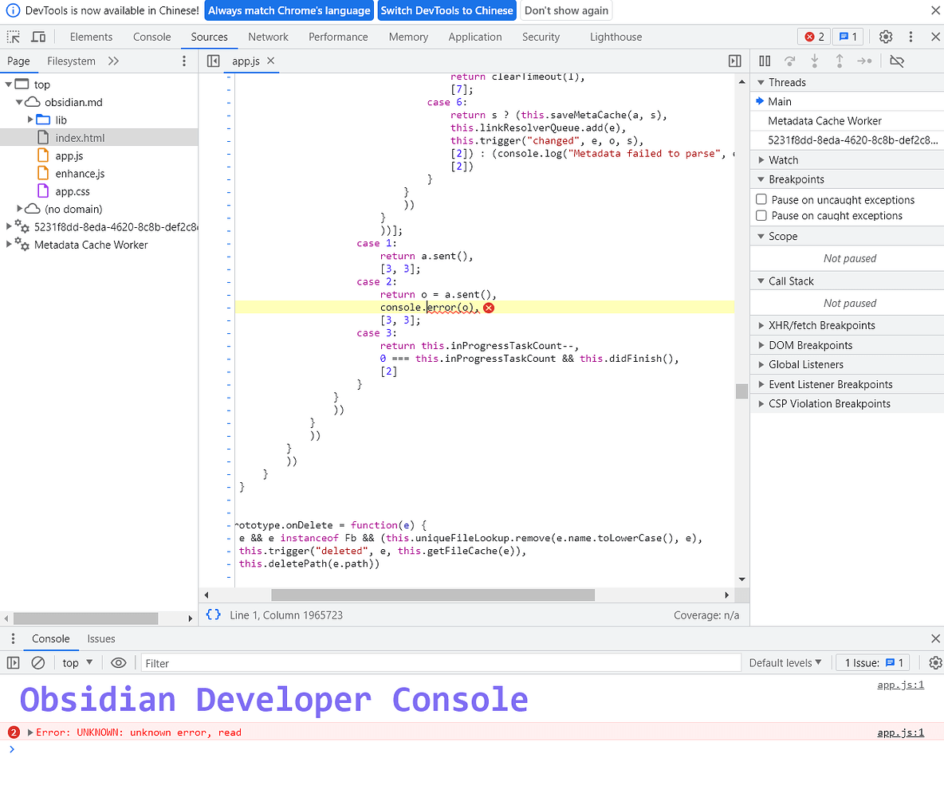Open the Filesystem tab
The height and width of the screenshot is (797, 944).
(x=71, y=61)
